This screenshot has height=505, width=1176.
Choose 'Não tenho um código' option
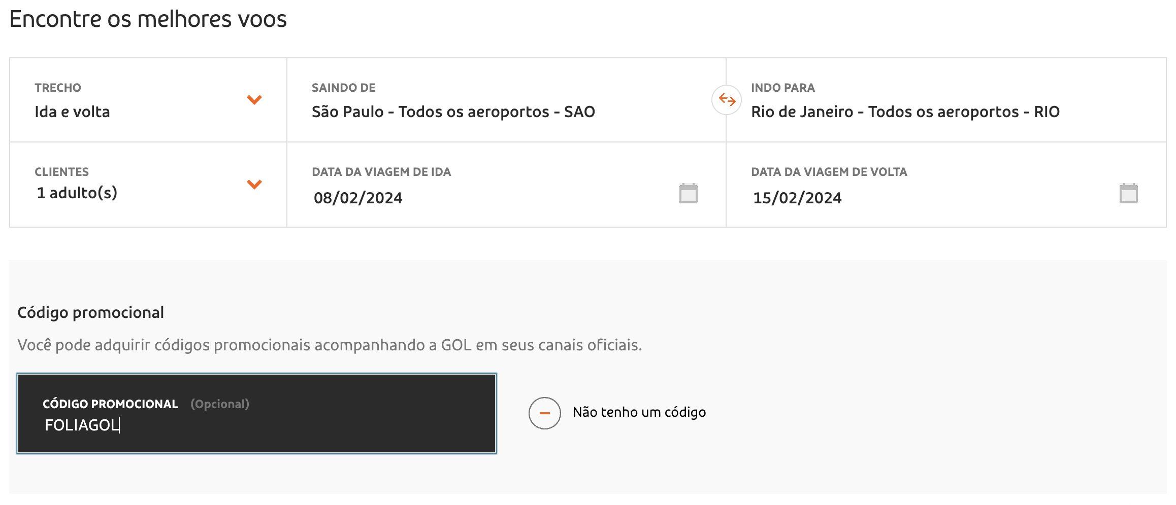639,412
